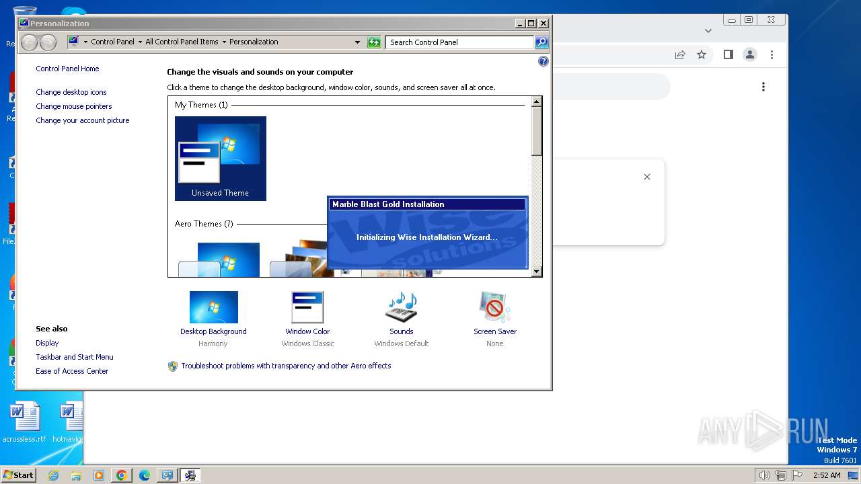
Task: Open Chrome profile avatar
Action: click(x=750, y=55)
